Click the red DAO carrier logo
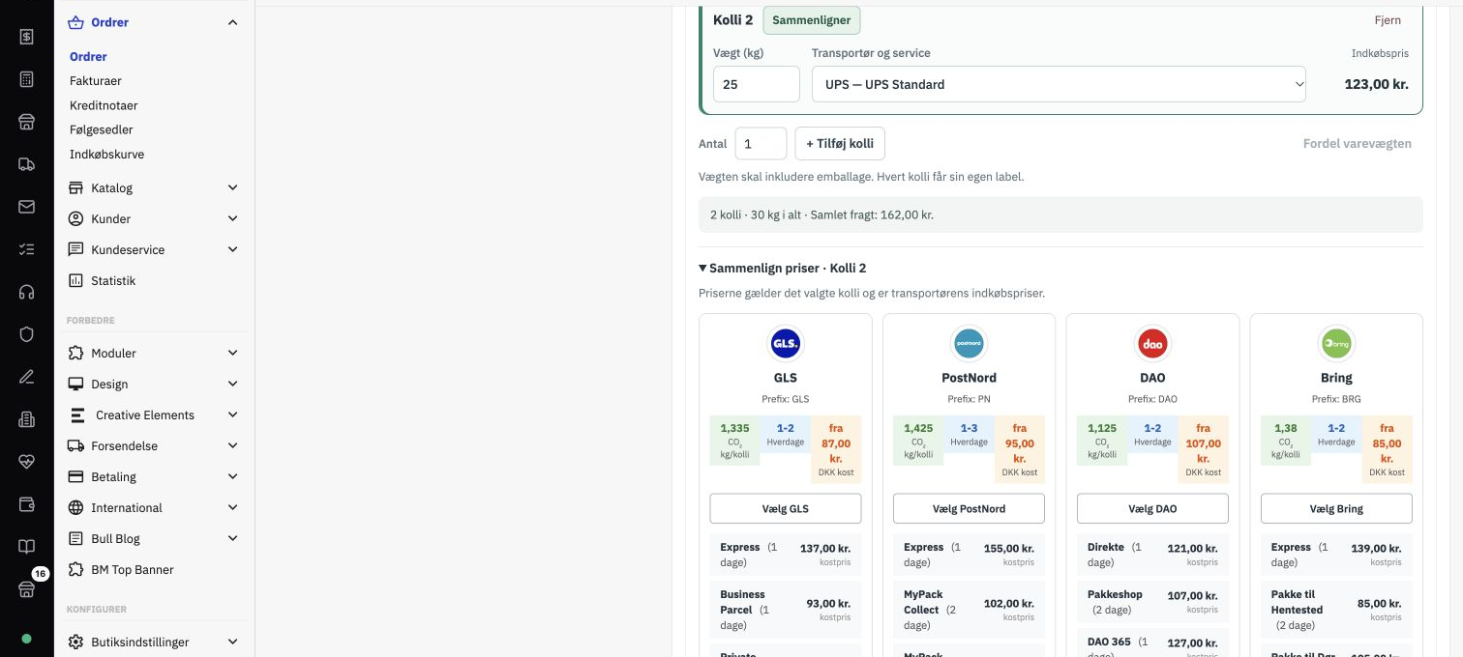 (x=1152, y=344)
